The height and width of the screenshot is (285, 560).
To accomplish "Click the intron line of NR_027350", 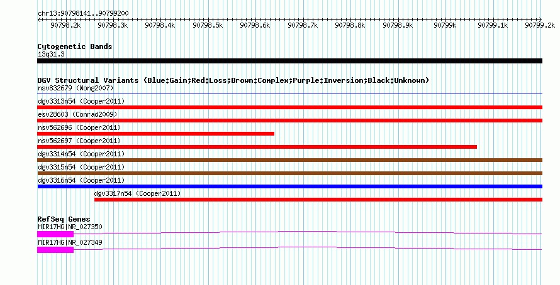I will [308, 232].
